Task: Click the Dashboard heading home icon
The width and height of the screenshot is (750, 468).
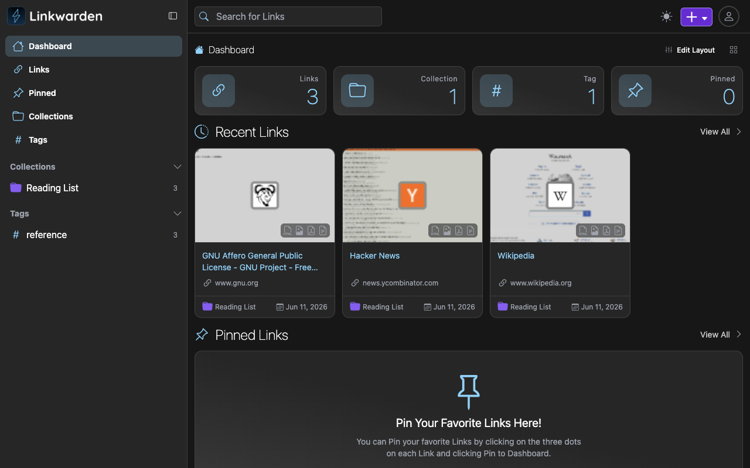Action: coord(199,50)
